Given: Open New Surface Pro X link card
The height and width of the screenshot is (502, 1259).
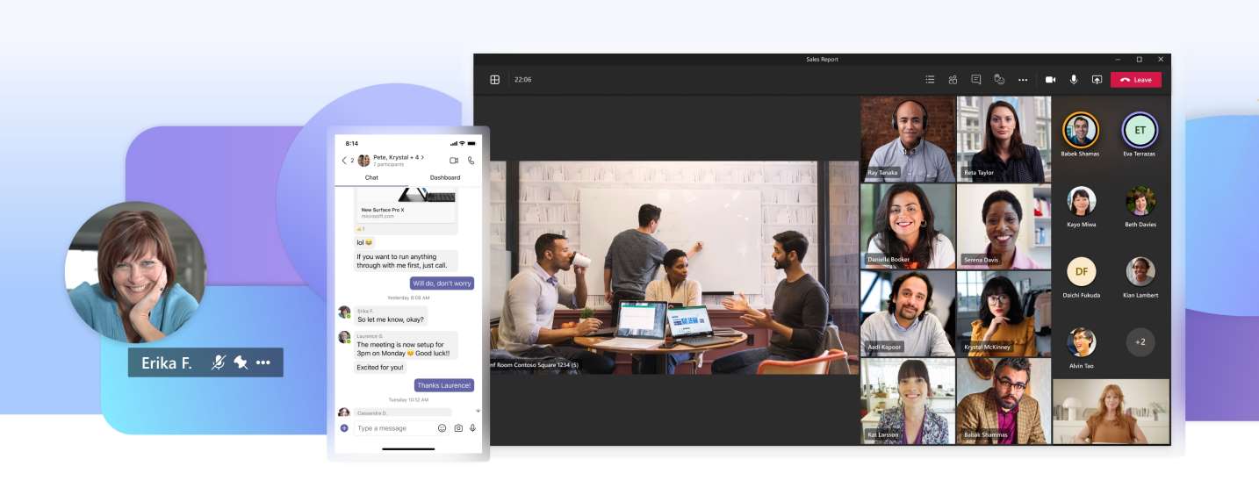Looking at the screenshot, I should pos(406,205).
